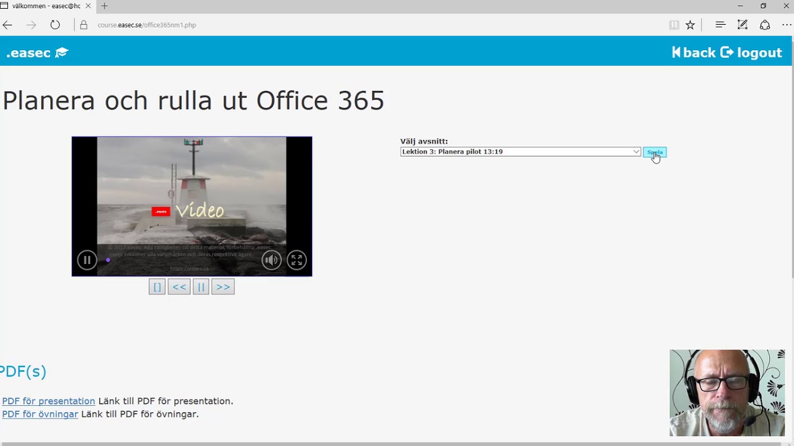Click the pause || playback button below video

pyautogui.click(x=200, y=286)
